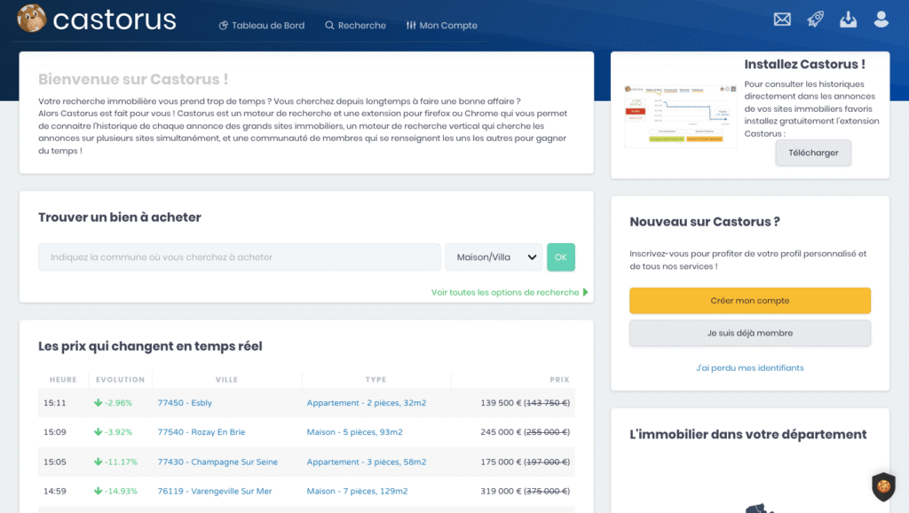
Task: Expand all search options link arrow
Action: coord(585,292)
